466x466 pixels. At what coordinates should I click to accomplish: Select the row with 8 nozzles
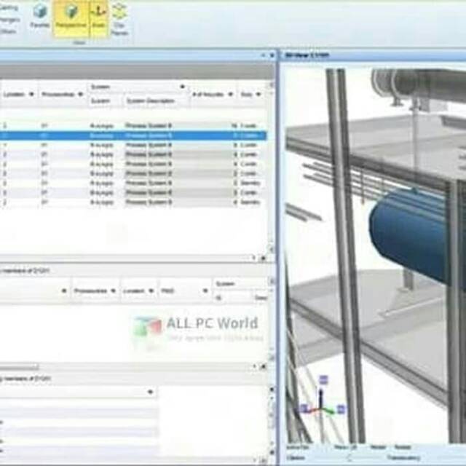point(133,145)
